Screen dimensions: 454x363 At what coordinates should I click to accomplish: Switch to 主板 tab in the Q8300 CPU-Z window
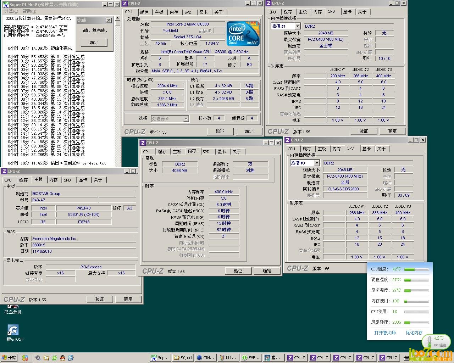[x=159, y=12]
